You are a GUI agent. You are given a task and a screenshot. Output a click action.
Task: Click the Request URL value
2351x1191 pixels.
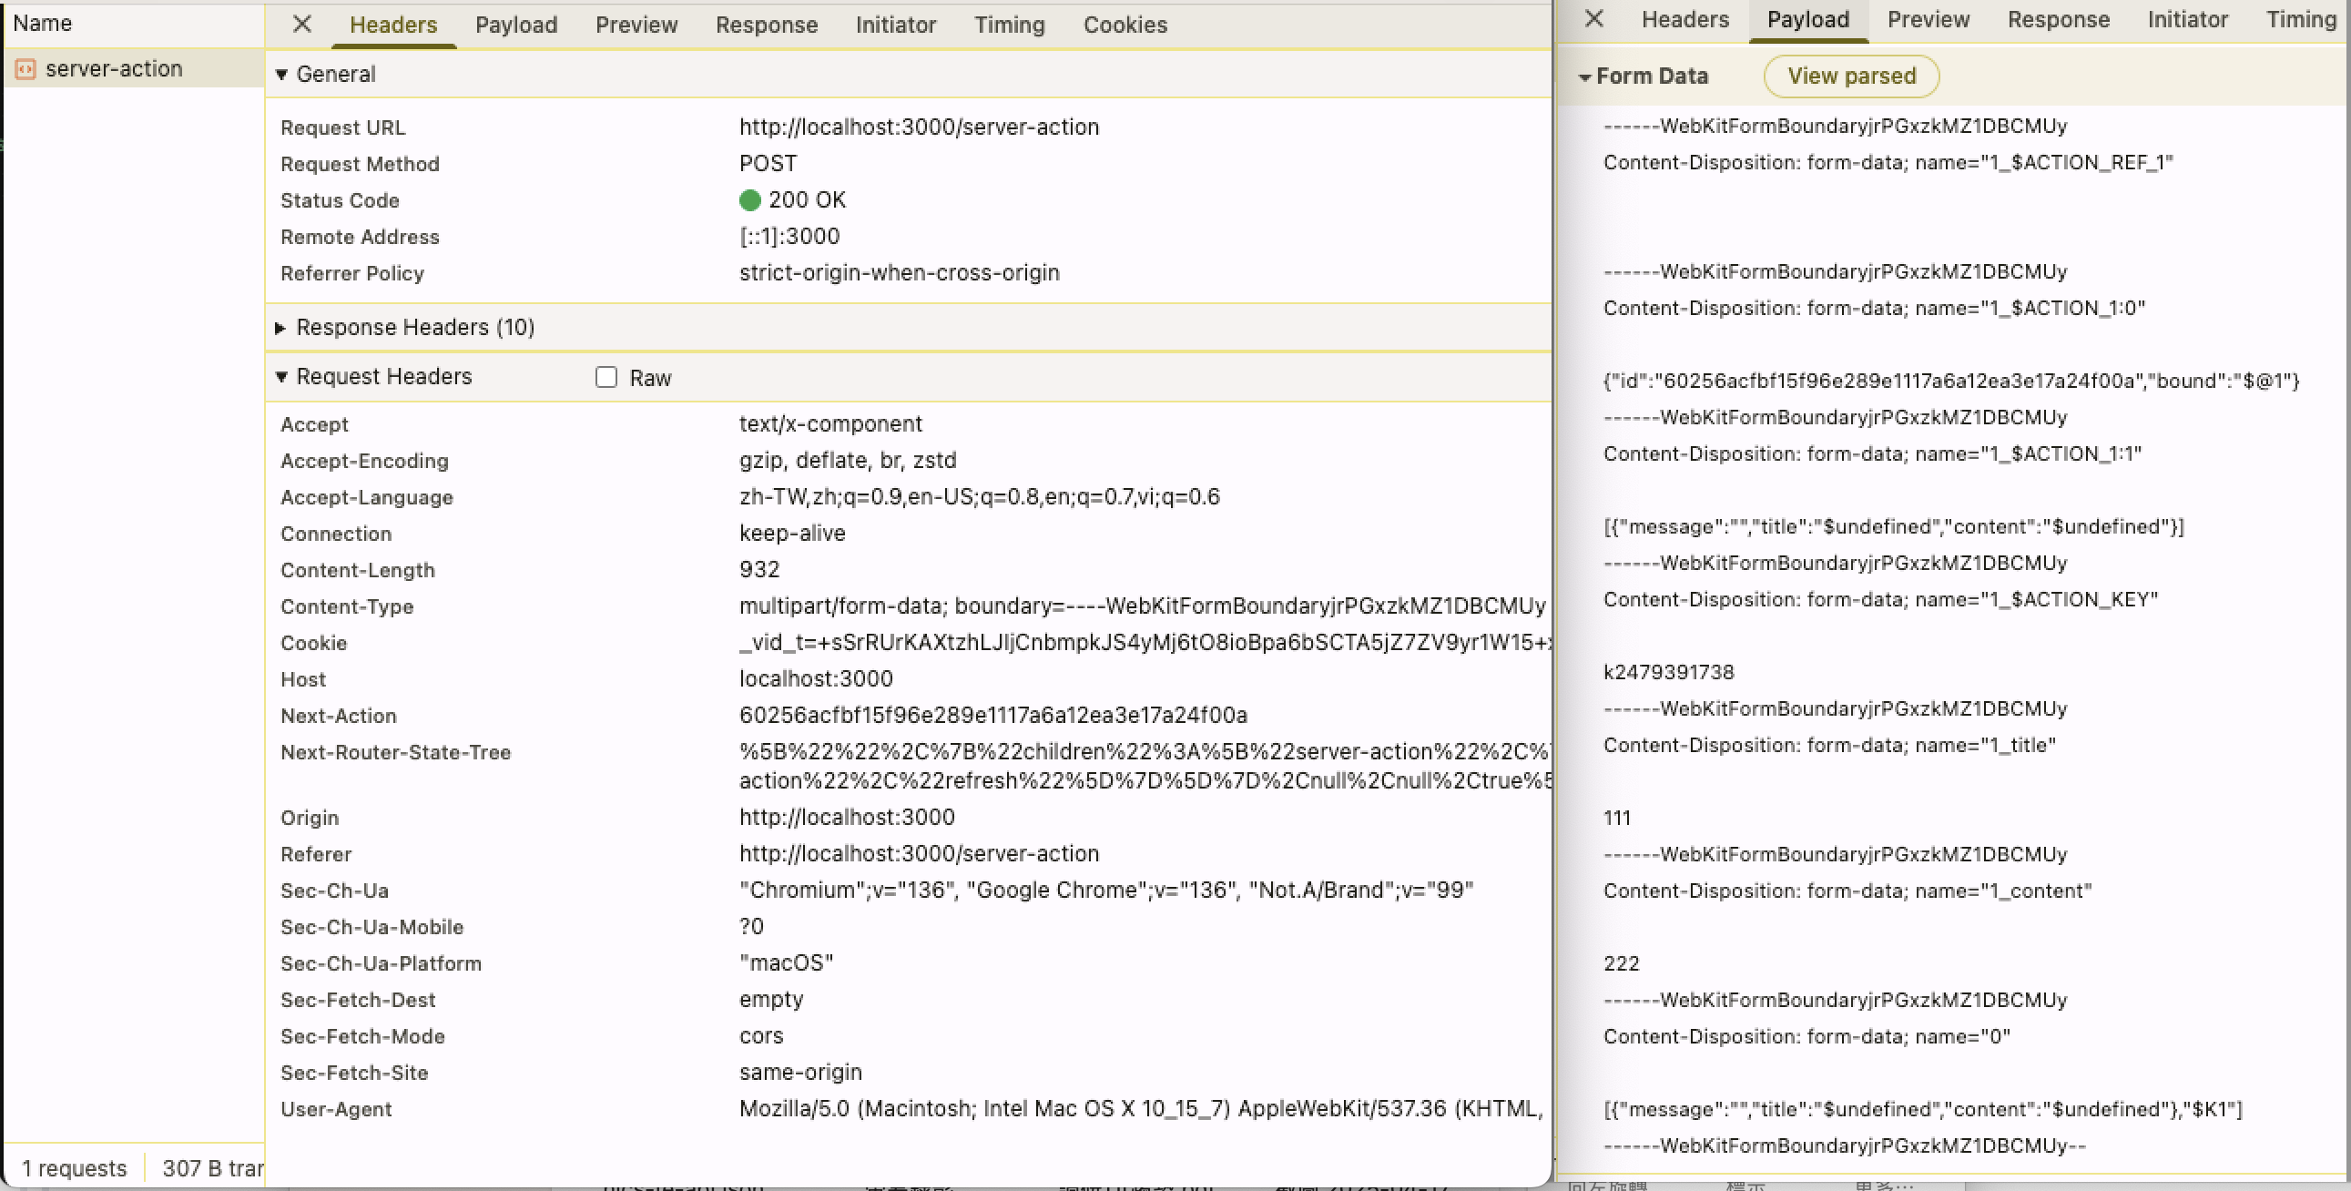(918, 127)
